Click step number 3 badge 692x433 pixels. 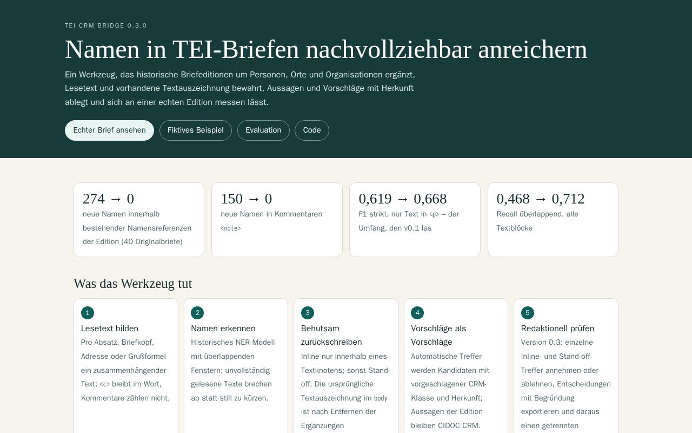pos(308,313)
